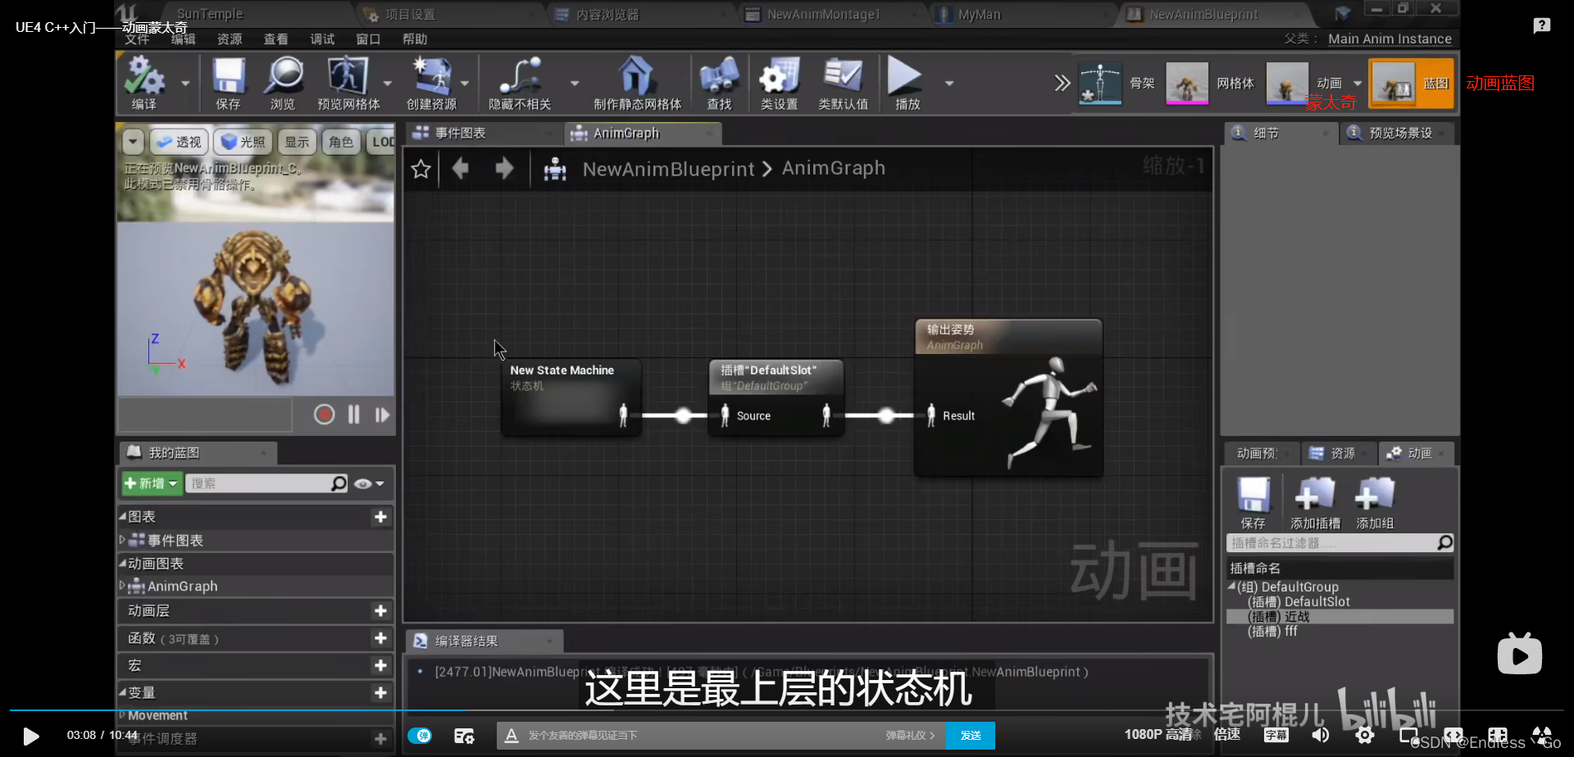Click the 编译 compile toolbar icon
The image size is (1574, 757).
click(x=144, y=83)
